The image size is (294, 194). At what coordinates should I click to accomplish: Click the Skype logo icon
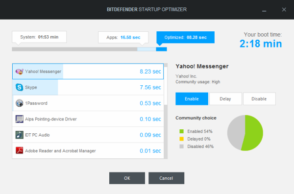[x=19, y=87]
